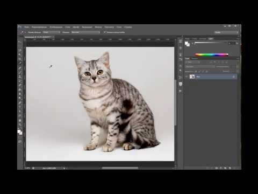
Task: Select the Horizontal Type tool
Action: tap(20, 107)
